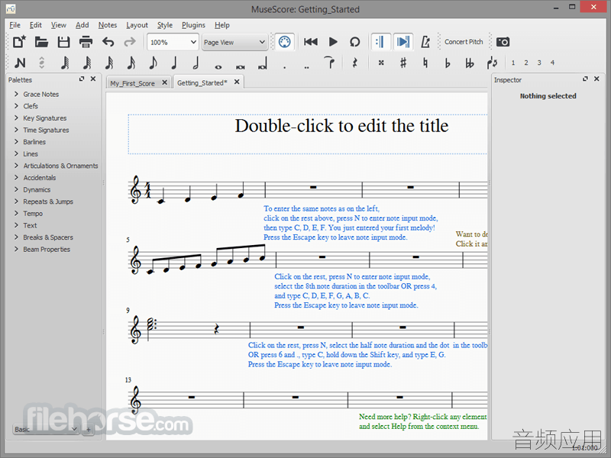Open the Notes menu
Image resolution: width=611 pixels, height=458 pixels.
[x=108, y=25]
